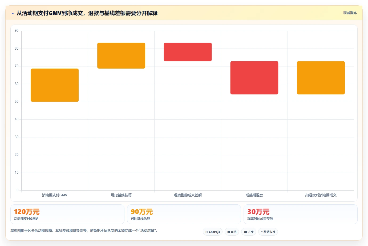The image size is (368, 246).
Task: Click the y-axis value 80
Action: 17,48
